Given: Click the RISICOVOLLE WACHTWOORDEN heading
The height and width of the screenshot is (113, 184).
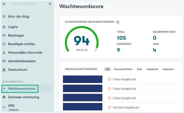Looking at the screenshot, I should [81, 69].
